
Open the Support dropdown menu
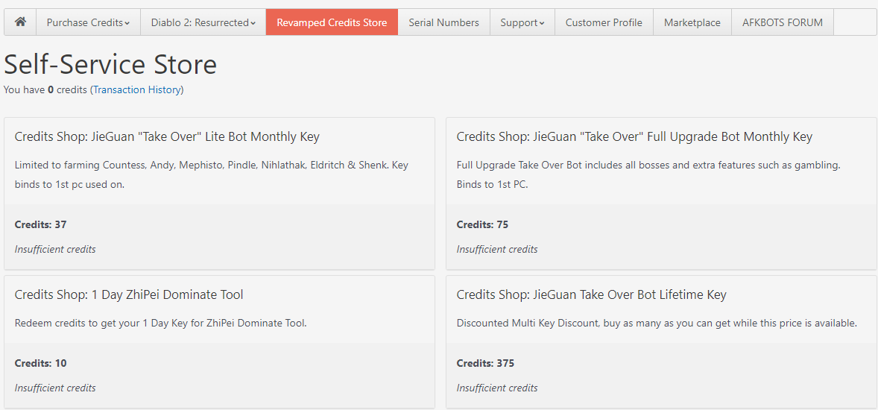pyautogui.click(x=522, y=22)
